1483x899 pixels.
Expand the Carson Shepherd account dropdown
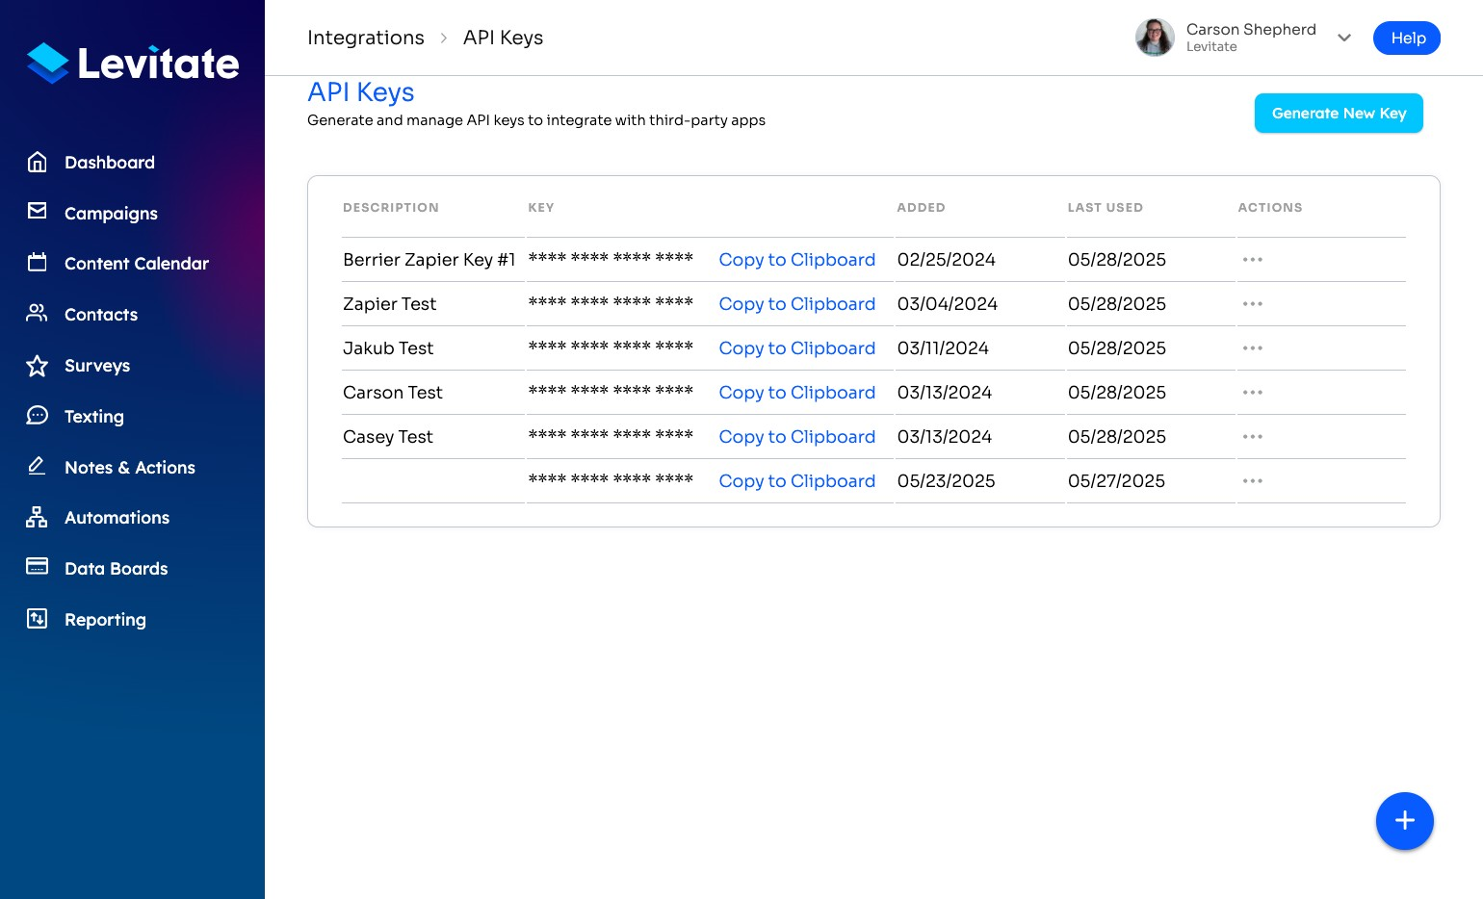pos(1344,38)
